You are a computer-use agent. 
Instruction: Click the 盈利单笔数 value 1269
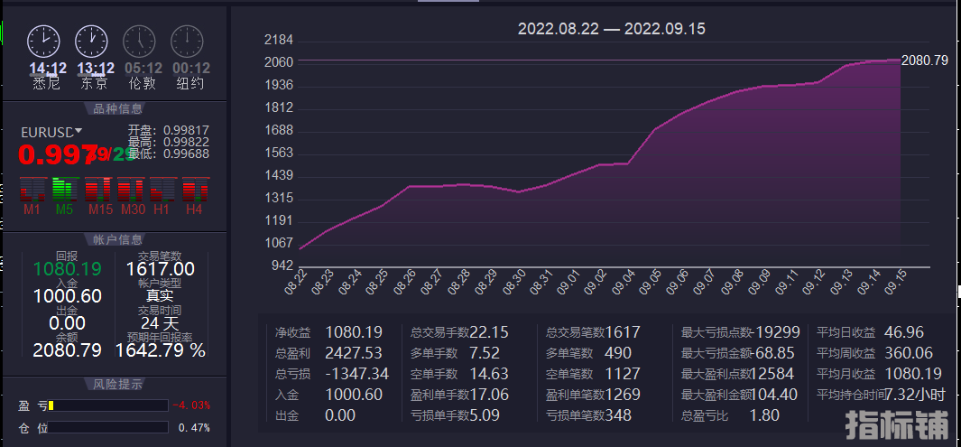click(624, 395)
